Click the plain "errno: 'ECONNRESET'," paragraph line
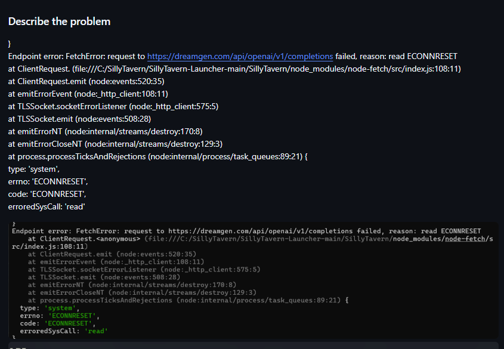The height and width of the screenshot is (349, 504). pos(48,181)
